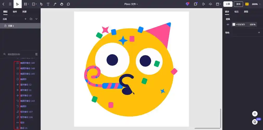The image size is (263, 130).
Task: Toggle background color visibility eye
Action: pos(228,24)
